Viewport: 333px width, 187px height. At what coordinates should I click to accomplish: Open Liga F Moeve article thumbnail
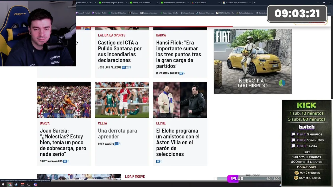coord(79,177)
